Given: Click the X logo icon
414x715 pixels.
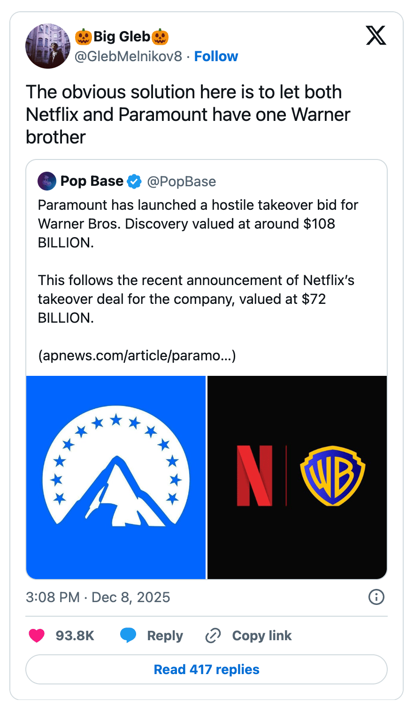Looking at the screenshot, I should 376,36.
